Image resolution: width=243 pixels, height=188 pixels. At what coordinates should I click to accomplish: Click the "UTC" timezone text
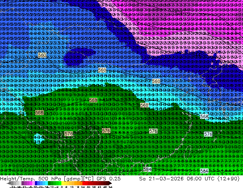coord(210,179)
